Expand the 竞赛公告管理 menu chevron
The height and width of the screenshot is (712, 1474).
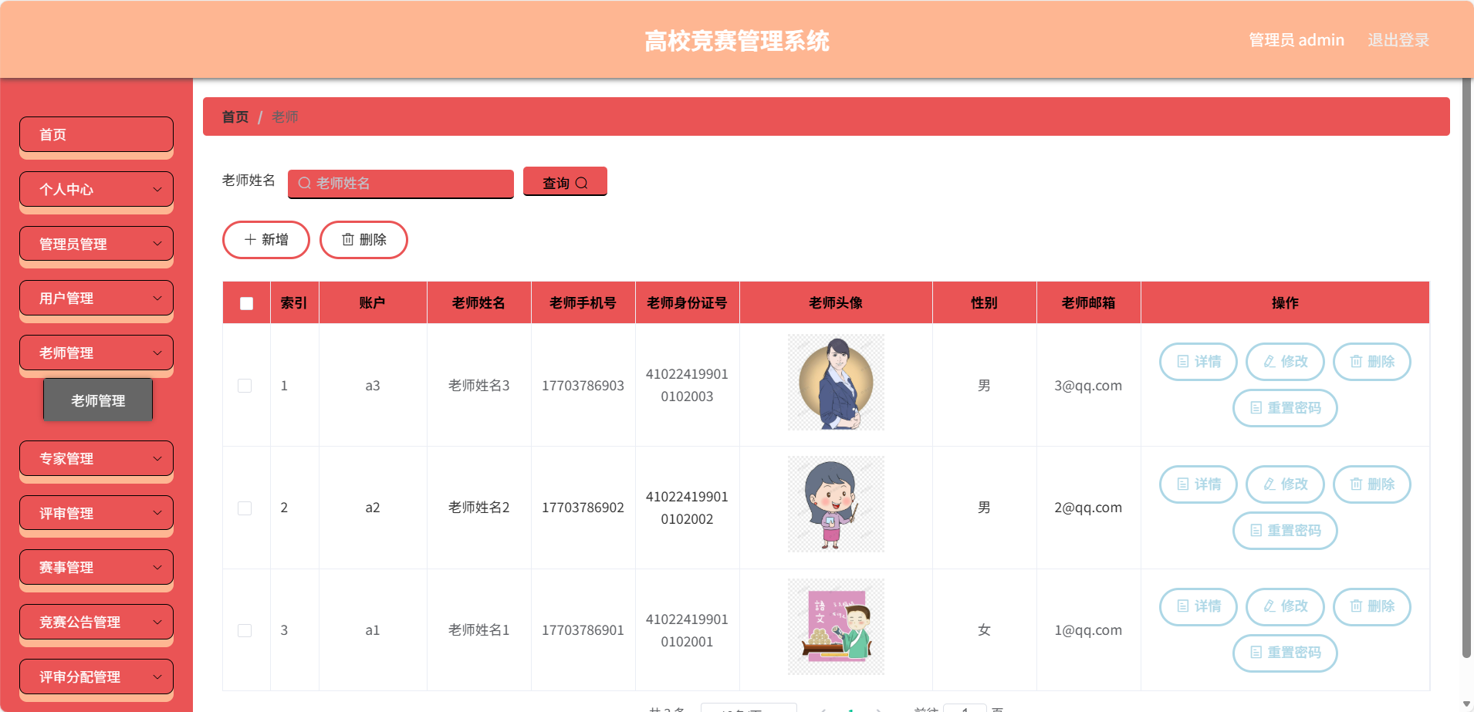coord(157,622)
